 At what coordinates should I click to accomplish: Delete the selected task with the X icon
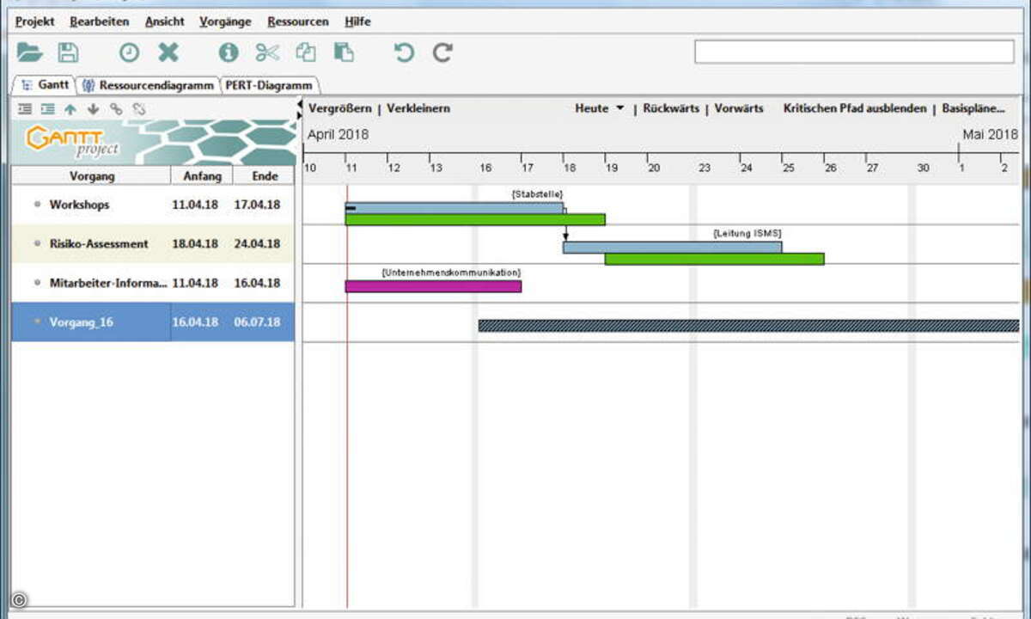click(168, 52)
